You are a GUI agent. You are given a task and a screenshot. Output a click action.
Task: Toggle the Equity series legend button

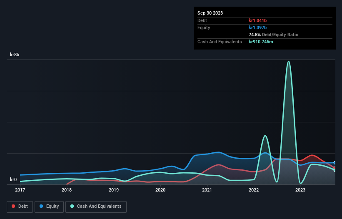[x=49, y=207]
